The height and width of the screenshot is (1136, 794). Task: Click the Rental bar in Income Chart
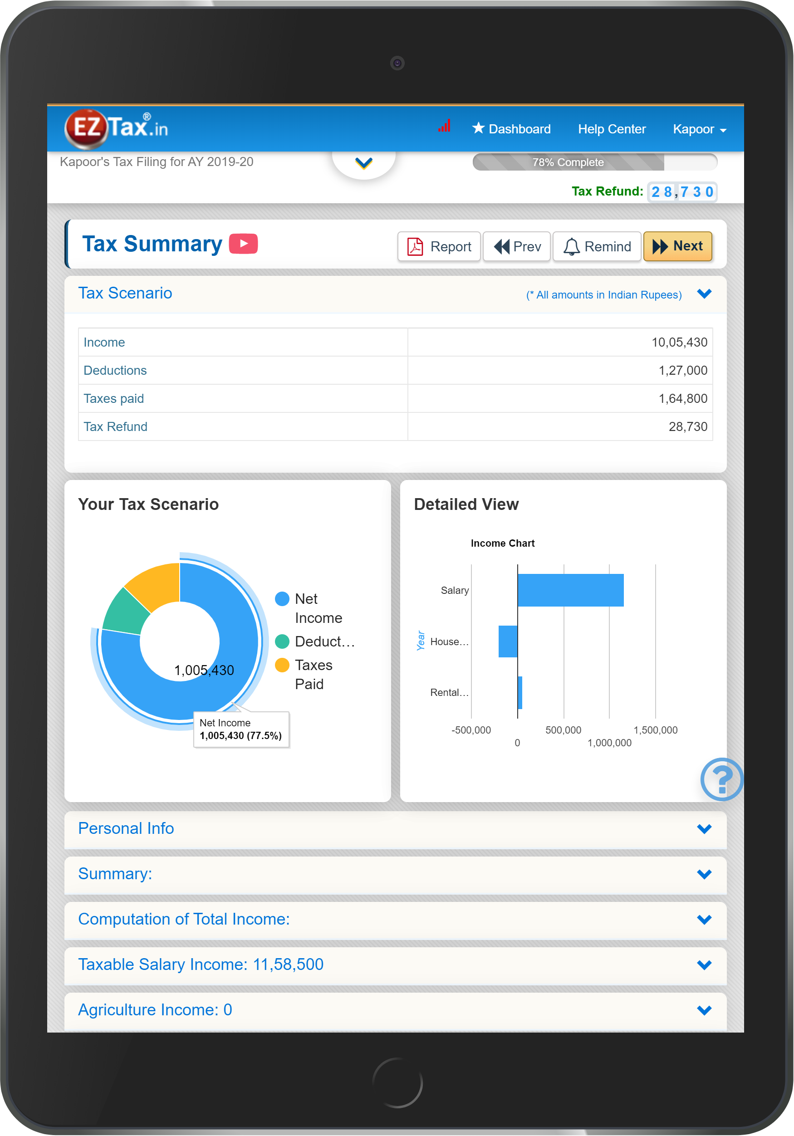point(520,693)
